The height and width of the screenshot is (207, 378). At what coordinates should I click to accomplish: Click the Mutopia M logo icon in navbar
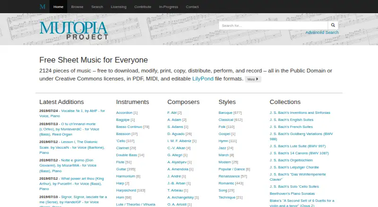[43, 7]
